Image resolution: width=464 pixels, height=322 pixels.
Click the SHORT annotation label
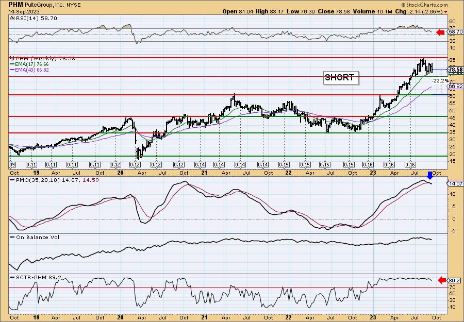(341, 78)
